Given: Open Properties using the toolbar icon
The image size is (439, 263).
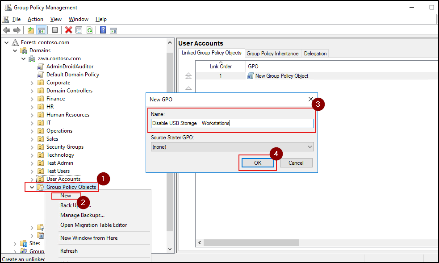Looking at the screenshot, I should (x=79, y=30).
